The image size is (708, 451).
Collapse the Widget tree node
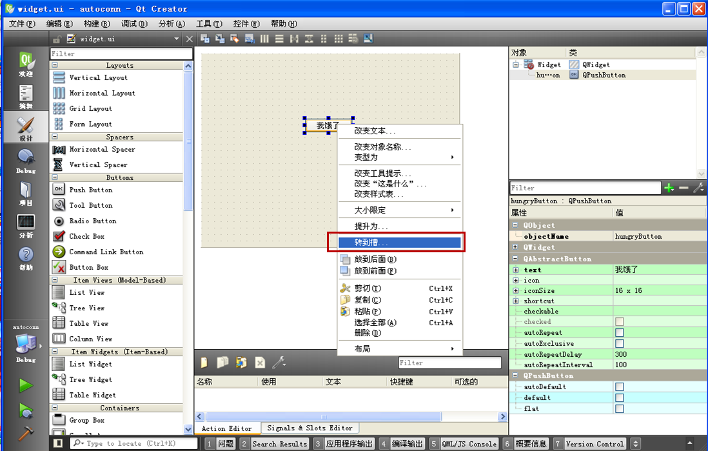516,65
